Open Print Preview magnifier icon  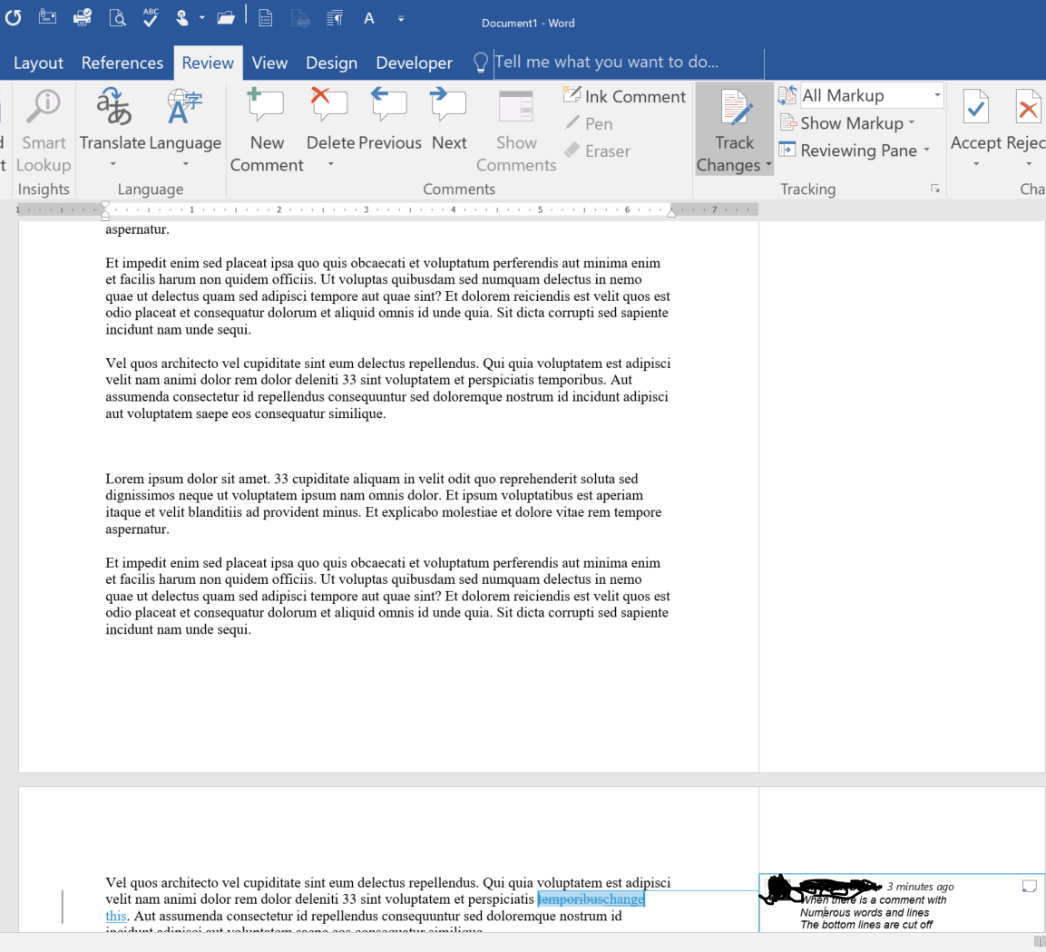tap(117, 18)
